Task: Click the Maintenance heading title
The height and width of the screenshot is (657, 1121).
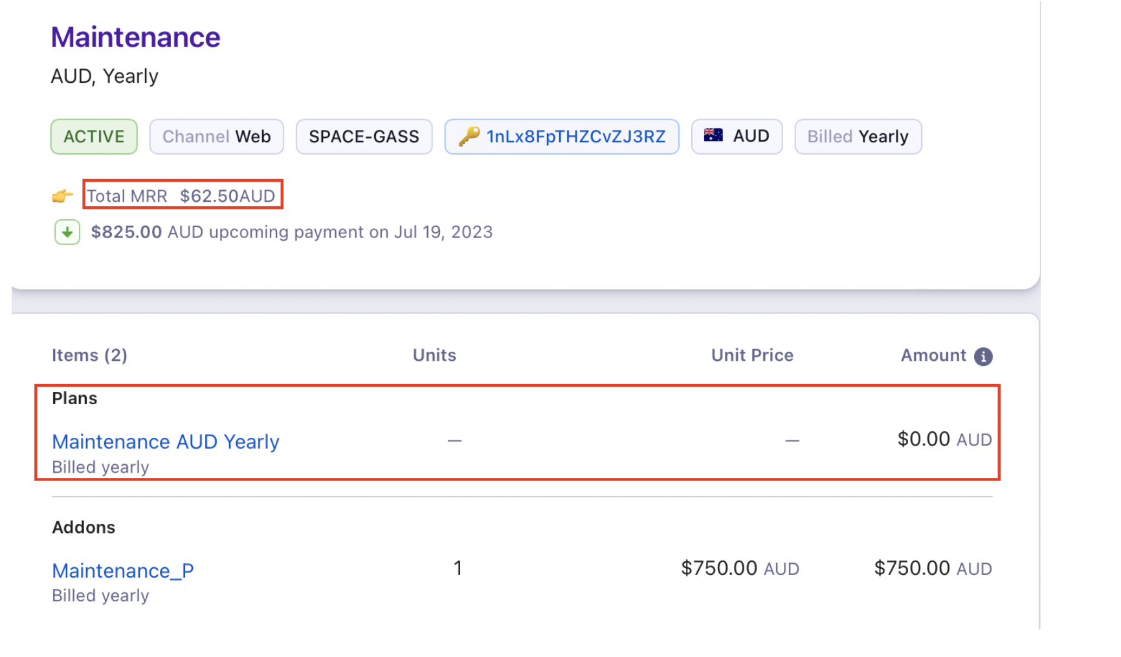Action: (136, 38)
